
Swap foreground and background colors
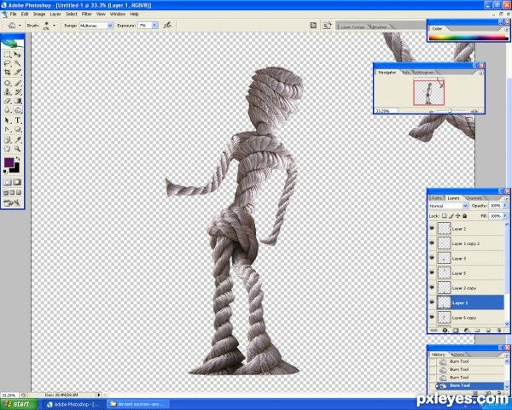[x=18, y=159]
